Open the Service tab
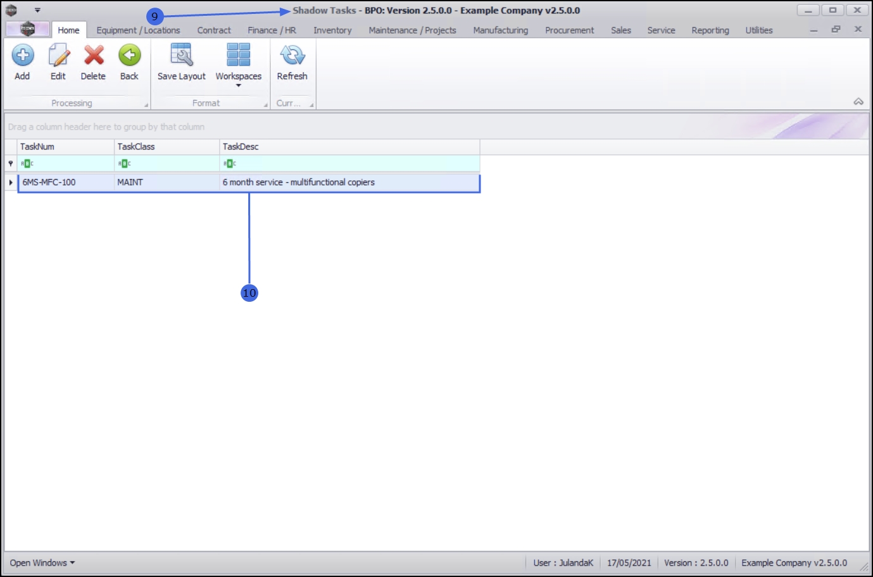The height and width of the screenshot is (577, 873). (661, 30)
